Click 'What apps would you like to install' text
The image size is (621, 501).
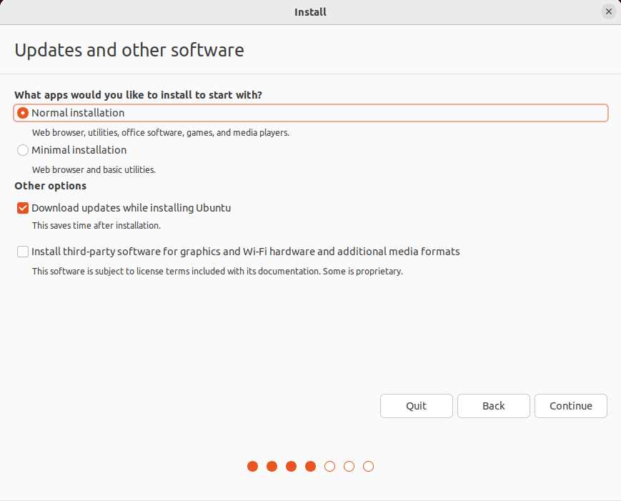[x=138, y=95]
